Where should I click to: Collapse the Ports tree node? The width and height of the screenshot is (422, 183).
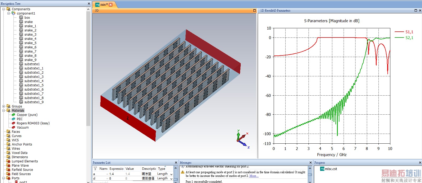[4, 178]
